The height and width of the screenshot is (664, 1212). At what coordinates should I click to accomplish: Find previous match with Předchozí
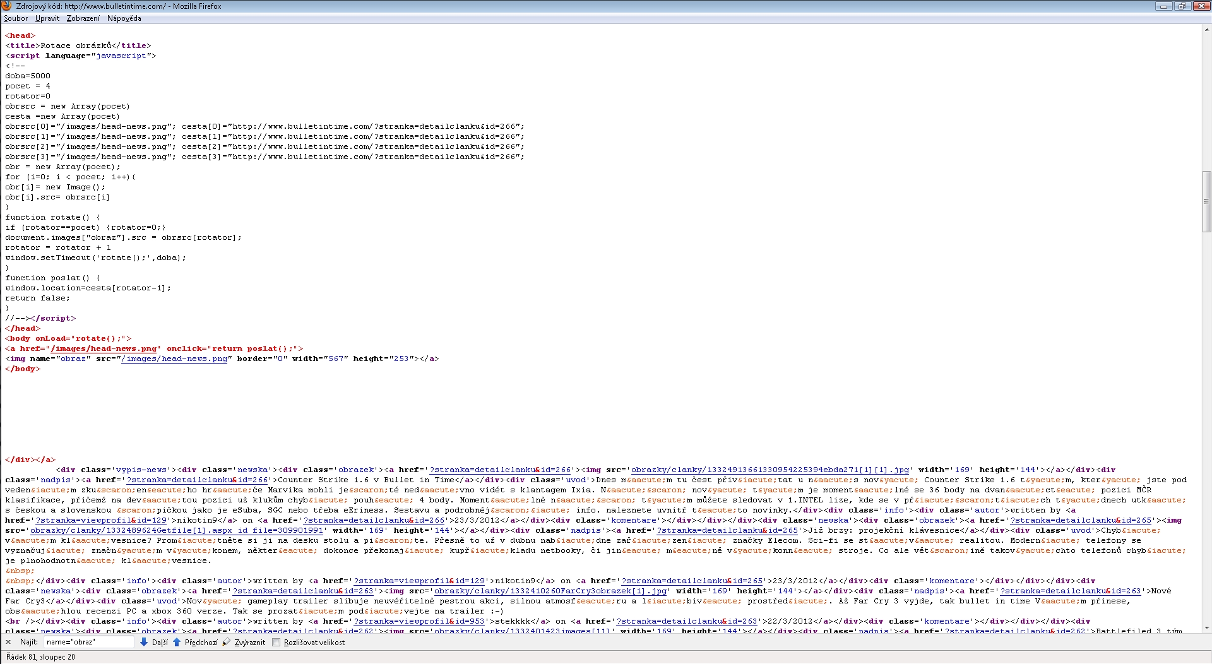(196, 643)
